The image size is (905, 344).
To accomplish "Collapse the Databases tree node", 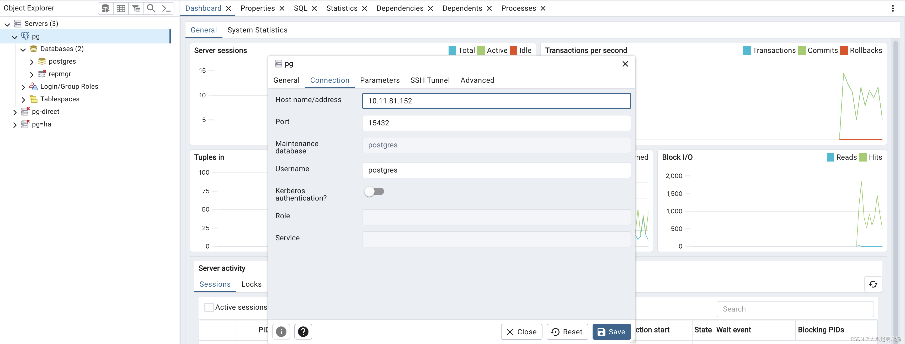I will 23,49.
